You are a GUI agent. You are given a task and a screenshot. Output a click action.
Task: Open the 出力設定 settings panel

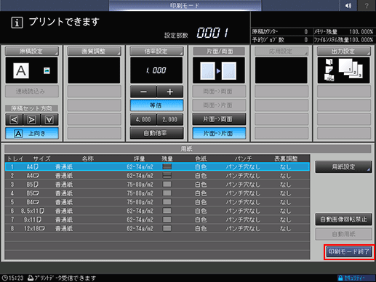point(344,51)
